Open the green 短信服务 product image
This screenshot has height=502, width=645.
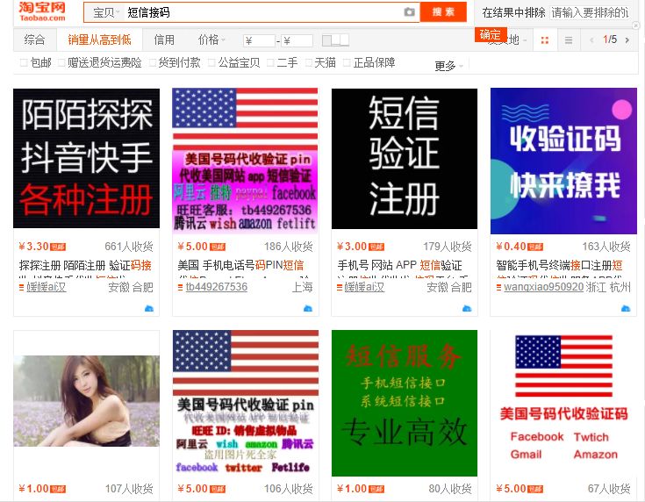[x=405, y=403]
